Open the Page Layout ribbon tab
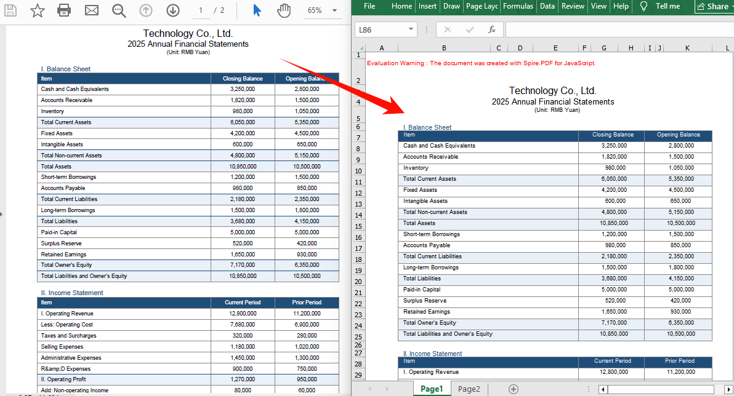Viewport: 734px width, 396px height. (482, 6)
